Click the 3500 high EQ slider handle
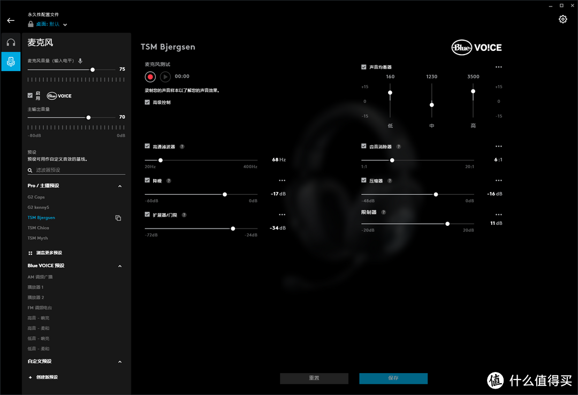The width and height of the screenshot is (578, 395). (473, 92)
